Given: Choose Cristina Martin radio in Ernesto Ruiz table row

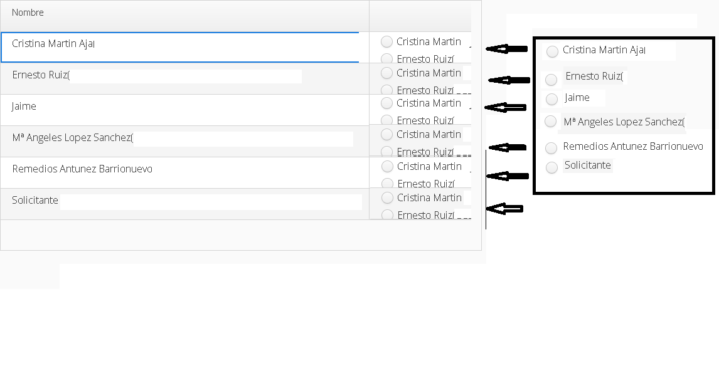Looking at the screenshot, I should (387, 73).
